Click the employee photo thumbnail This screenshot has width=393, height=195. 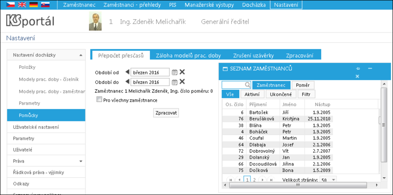(x=95, y=21)
